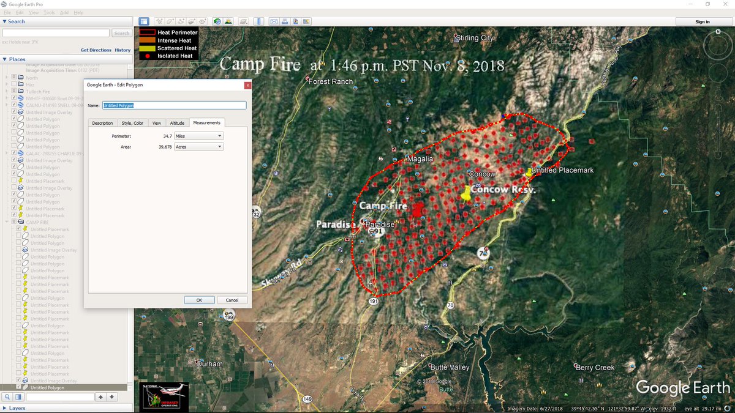735x413 pixels.
Task: Click the Save Image toolbar icon
Action: click(296, 21)
